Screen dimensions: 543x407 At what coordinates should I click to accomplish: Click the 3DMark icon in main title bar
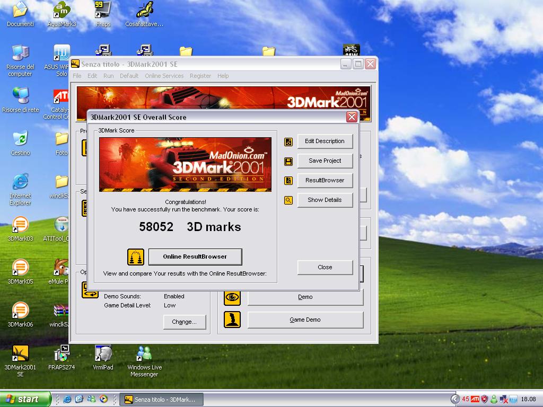pos(75,64)
